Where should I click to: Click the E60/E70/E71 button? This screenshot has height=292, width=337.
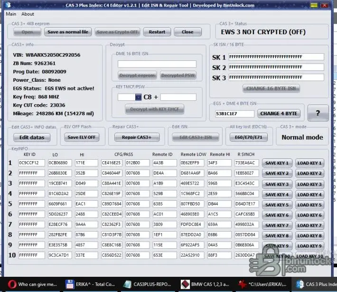pos(249,137)
